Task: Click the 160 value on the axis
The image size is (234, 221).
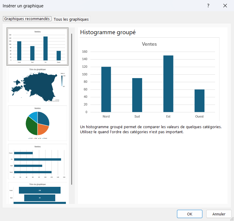Action: tap(84, 52)
